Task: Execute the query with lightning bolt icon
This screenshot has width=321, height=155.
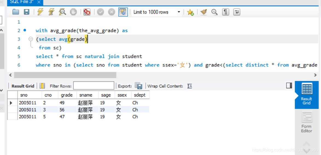Action: pyautogui.click(x=40, y=12)
